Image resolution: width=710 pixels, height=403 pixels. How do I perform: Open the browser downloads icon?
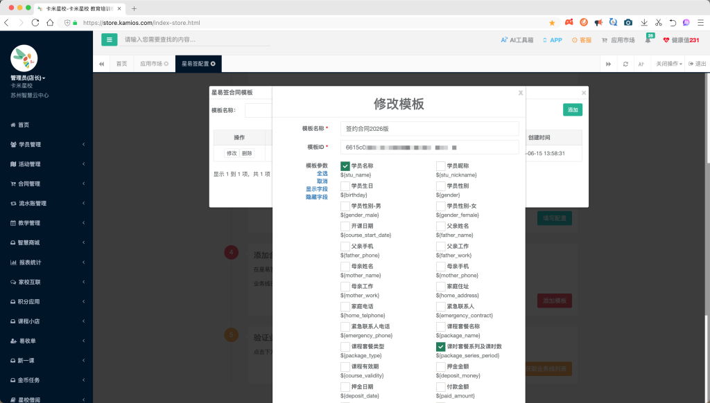pyautogui.click(x=644, y=23)
